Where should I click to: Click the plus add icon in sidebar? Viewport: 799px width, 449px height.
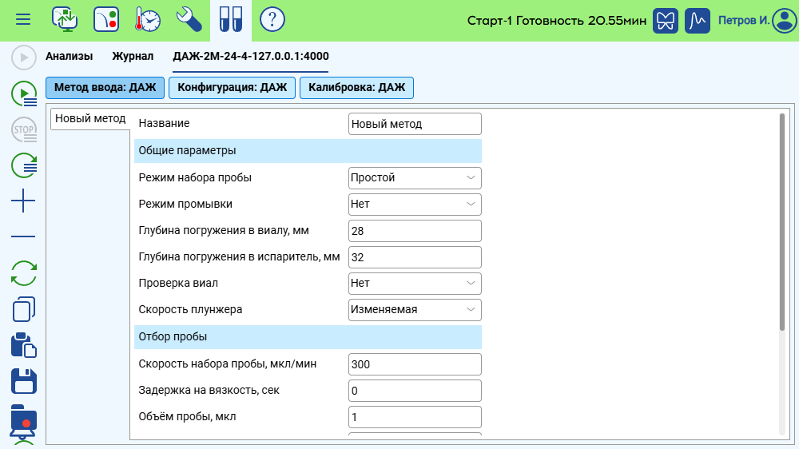[x=23, y=201]
